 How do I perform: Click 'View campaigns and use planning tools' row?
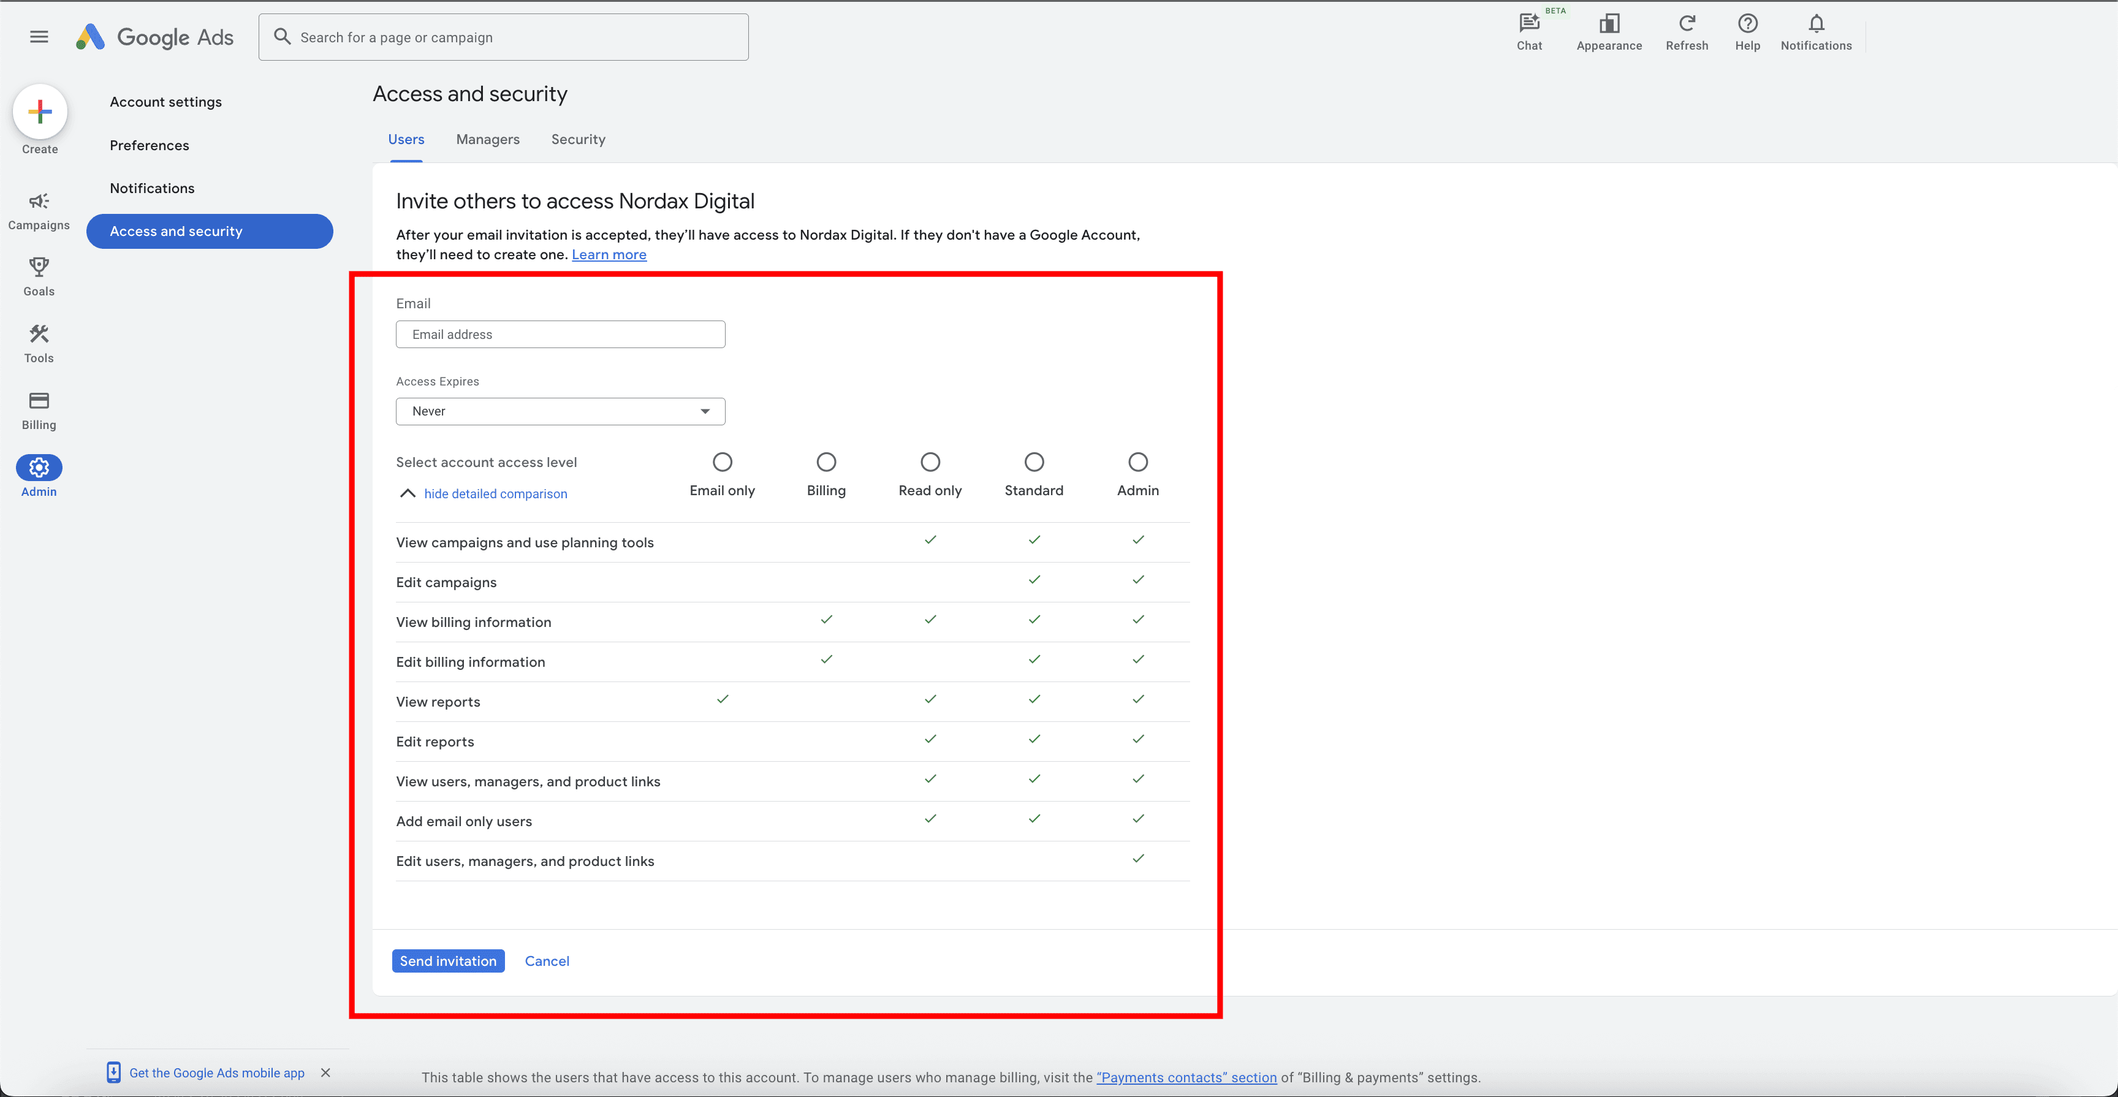[792, 543]
